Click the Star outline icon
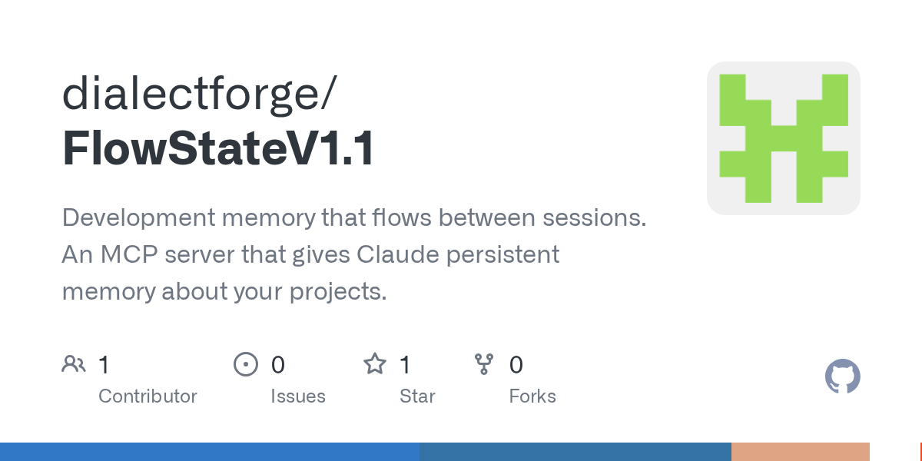922x461 pixels. [374, 364]
